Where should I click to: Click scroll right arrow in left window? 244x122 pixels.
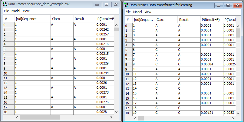(111, 117)
